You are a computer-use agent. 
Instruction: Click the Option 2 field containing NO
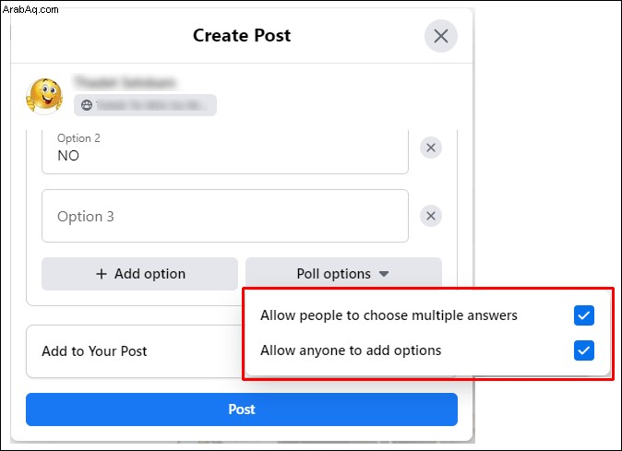pos(225,151)
